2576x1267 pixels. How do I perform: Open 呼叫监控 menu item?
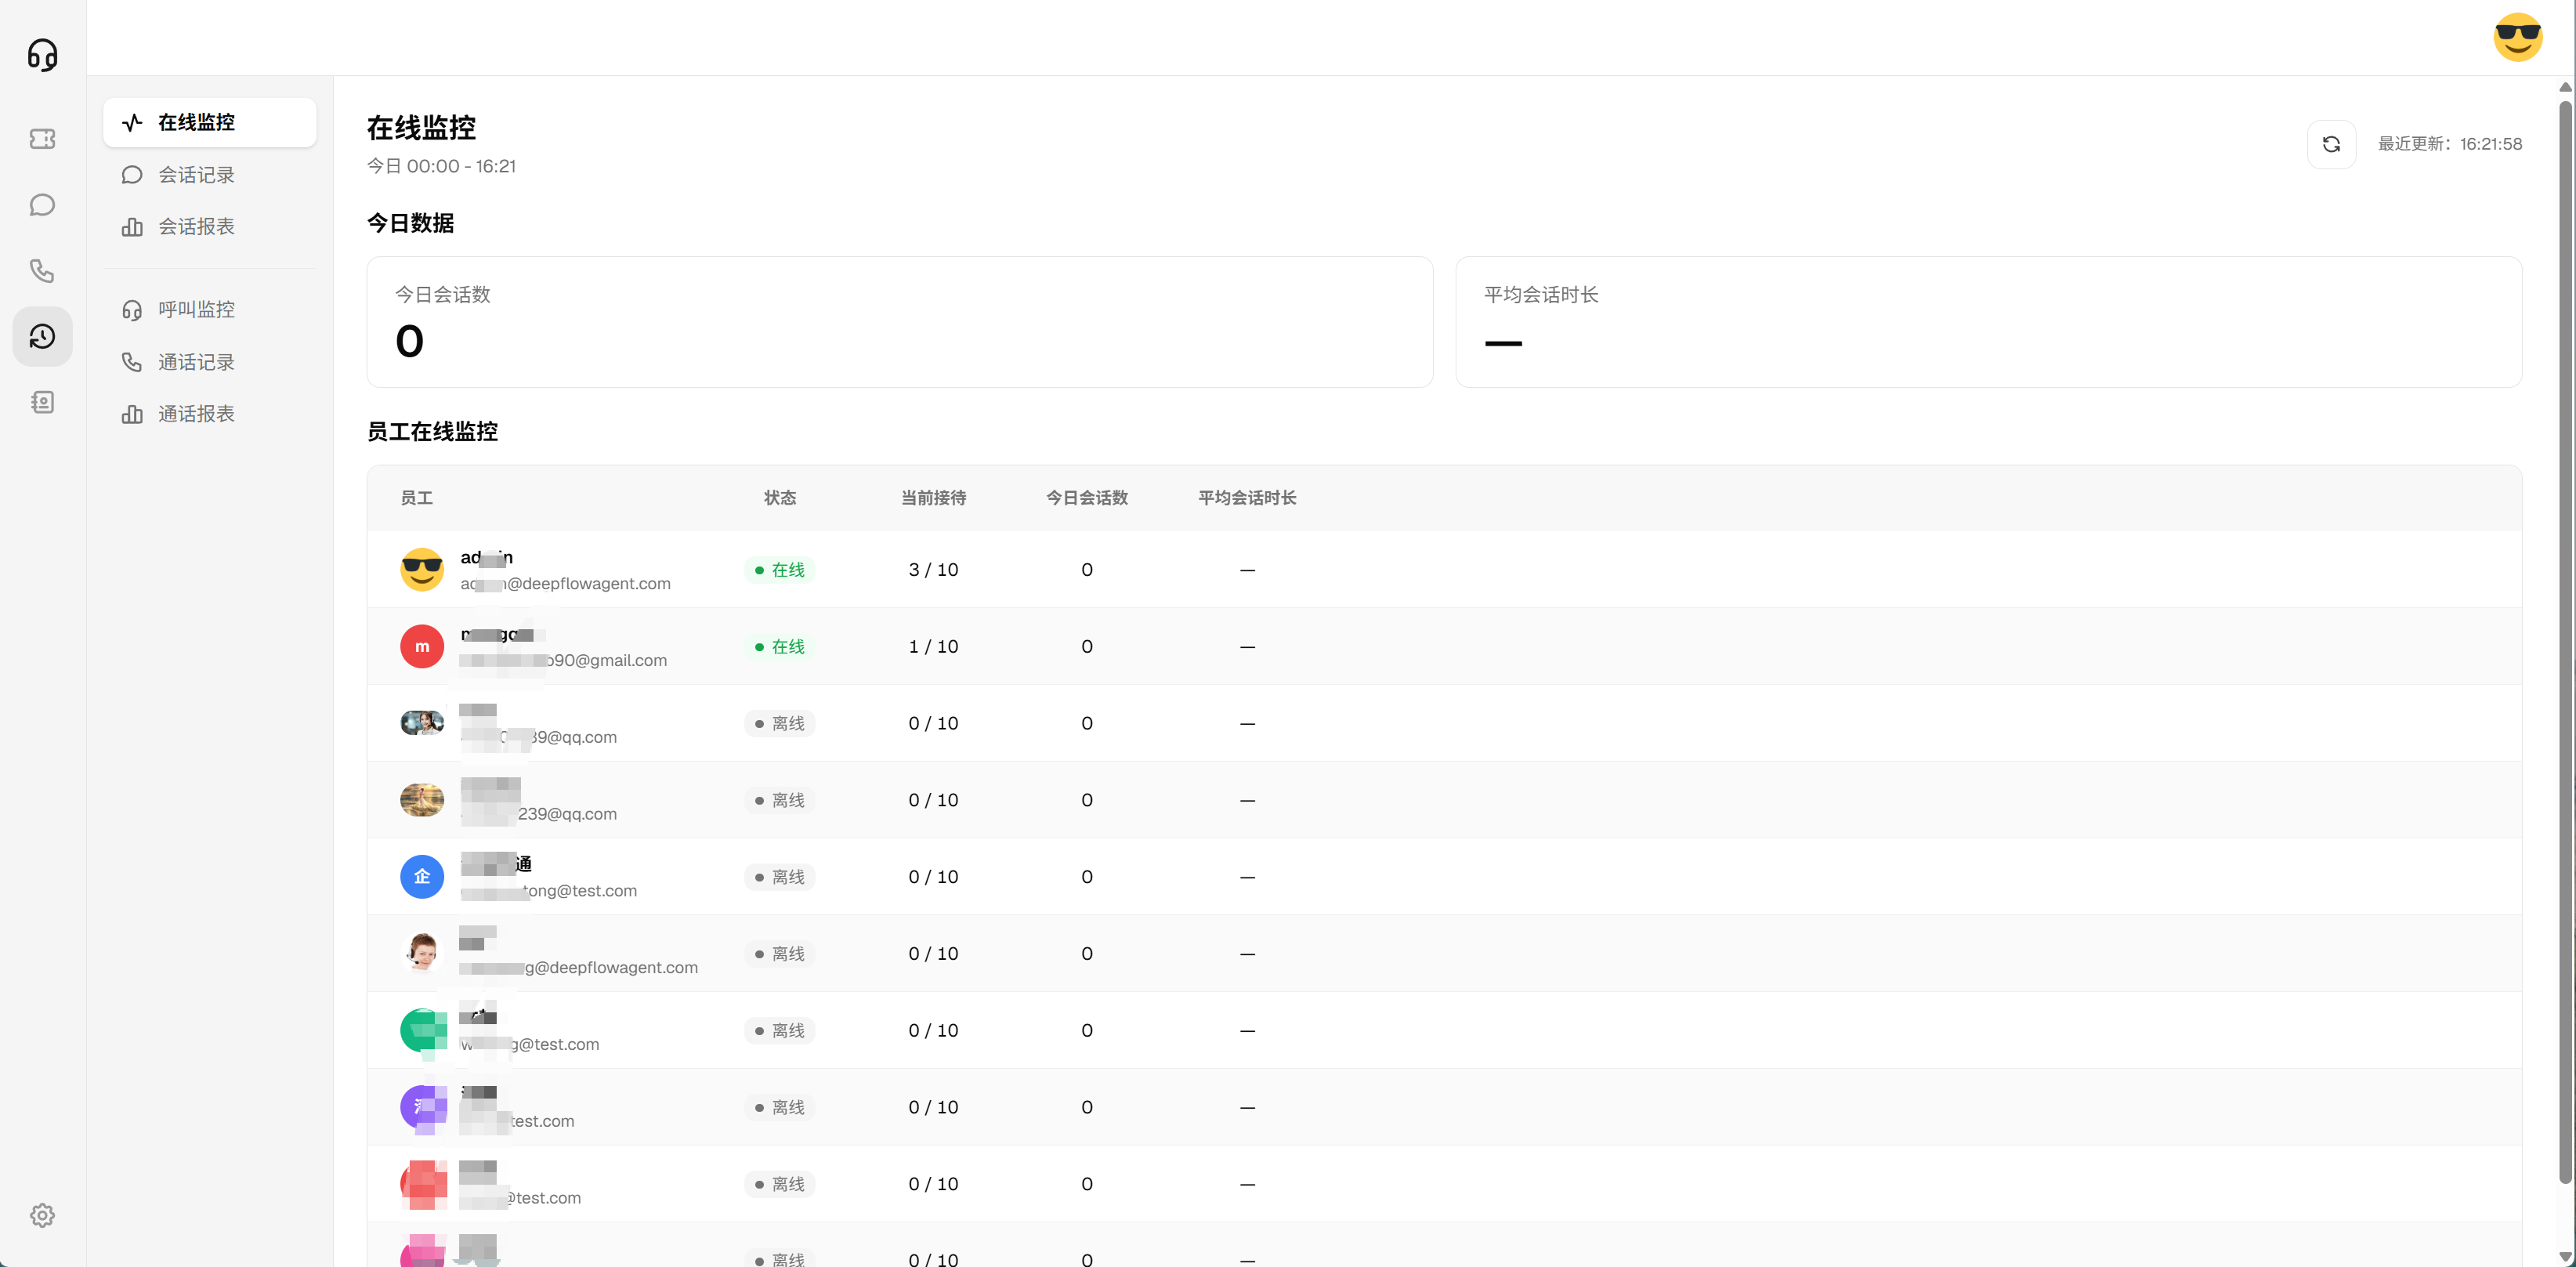click(x=210, y=310)
